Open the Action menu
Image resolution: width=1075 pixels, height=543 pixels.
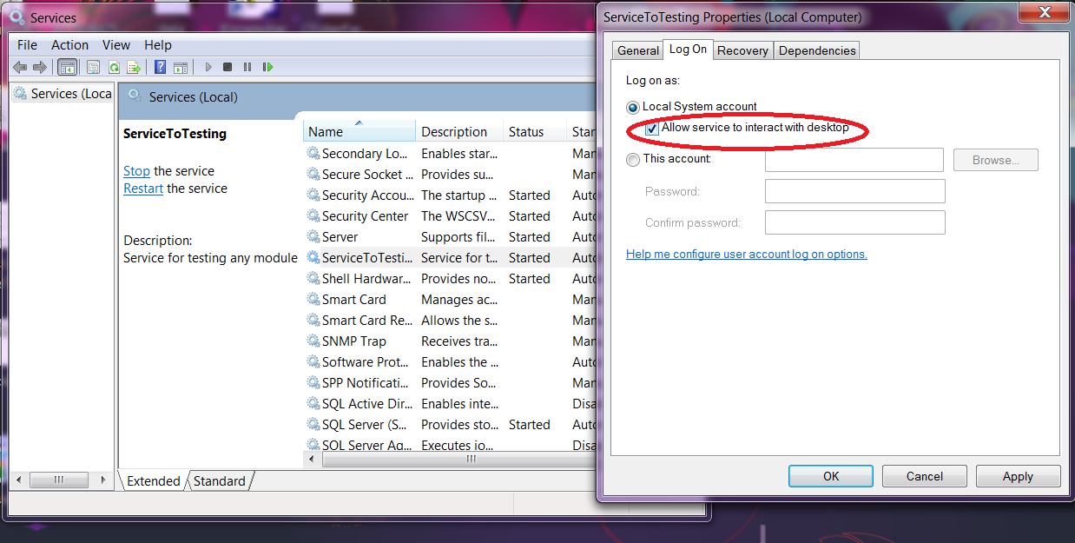(x=69, y=44)
